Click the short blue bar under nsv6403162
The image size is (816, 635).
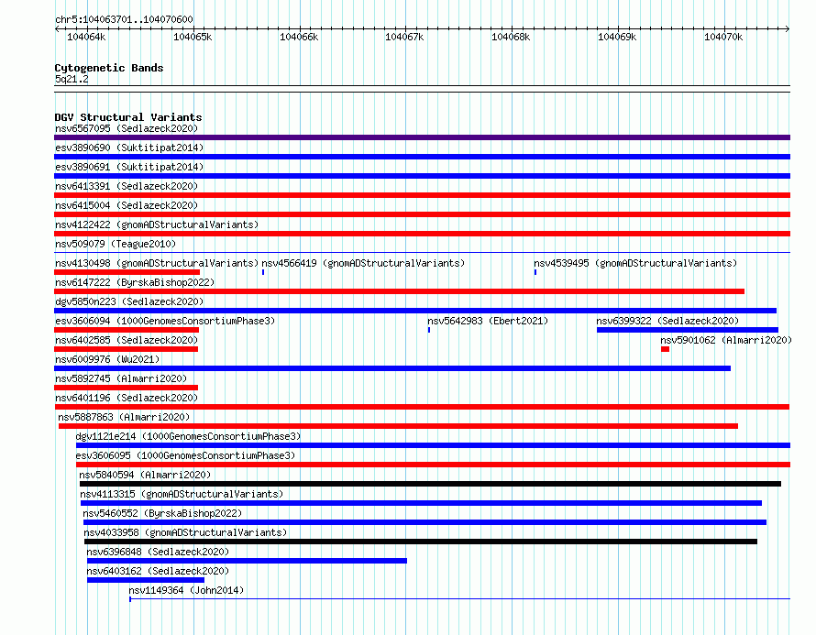(146, 580)
